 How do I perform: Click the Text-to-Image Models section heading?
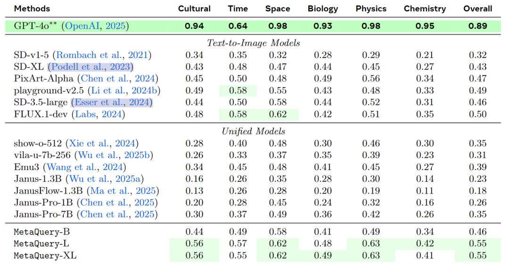pos(253,43)
